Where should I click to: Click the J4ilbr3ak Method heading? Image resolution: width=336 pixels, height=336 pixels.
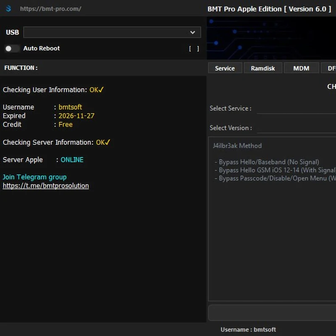pyautogui.click(x=237, y=146)
